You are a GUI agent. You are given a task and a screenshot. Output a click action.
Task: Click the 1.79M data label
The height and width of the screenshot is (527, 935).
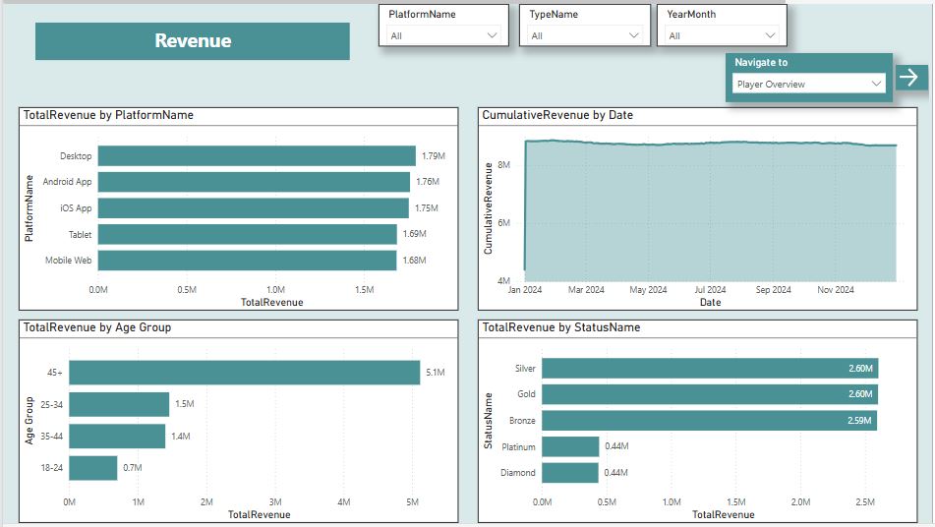pyautogui.click(x=434, y=156)
